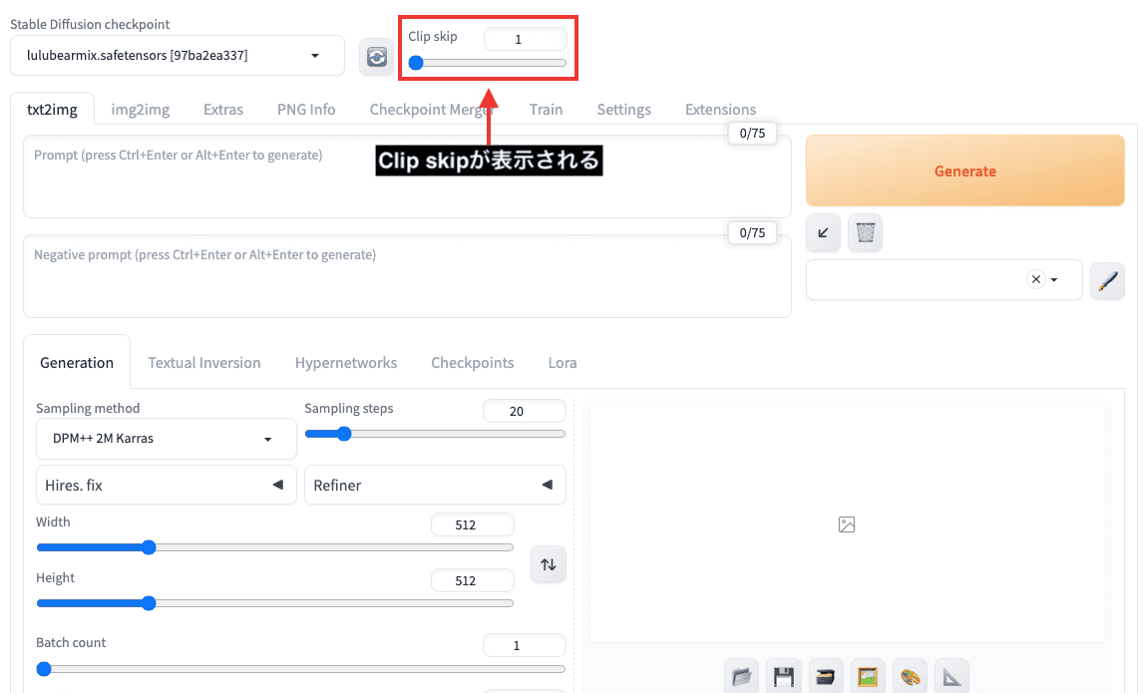This screenshot has height=693, width=1147.
Task: Clear the selected styles with the X button
Action: pos(1035,280)
